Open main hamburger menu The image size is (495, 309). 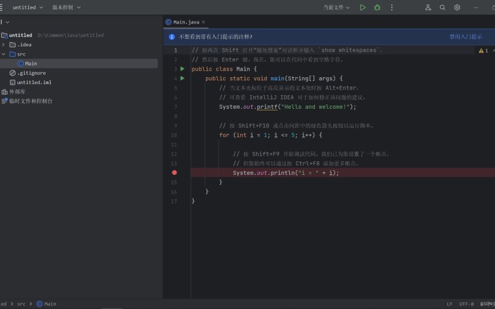1,7
